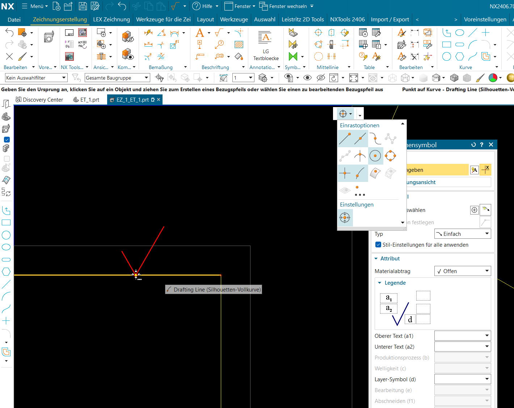Toggle Stil-Einstellungen für alle anwenden checkbox

click(378, 245)
